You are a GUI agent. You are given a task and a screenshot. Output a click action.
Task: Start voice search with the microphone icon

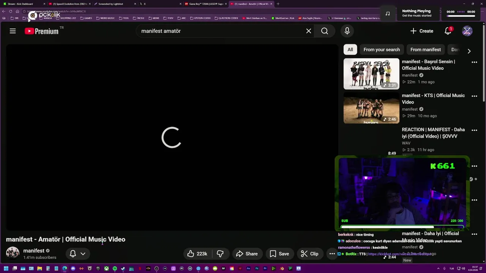(x=347, y=31)
